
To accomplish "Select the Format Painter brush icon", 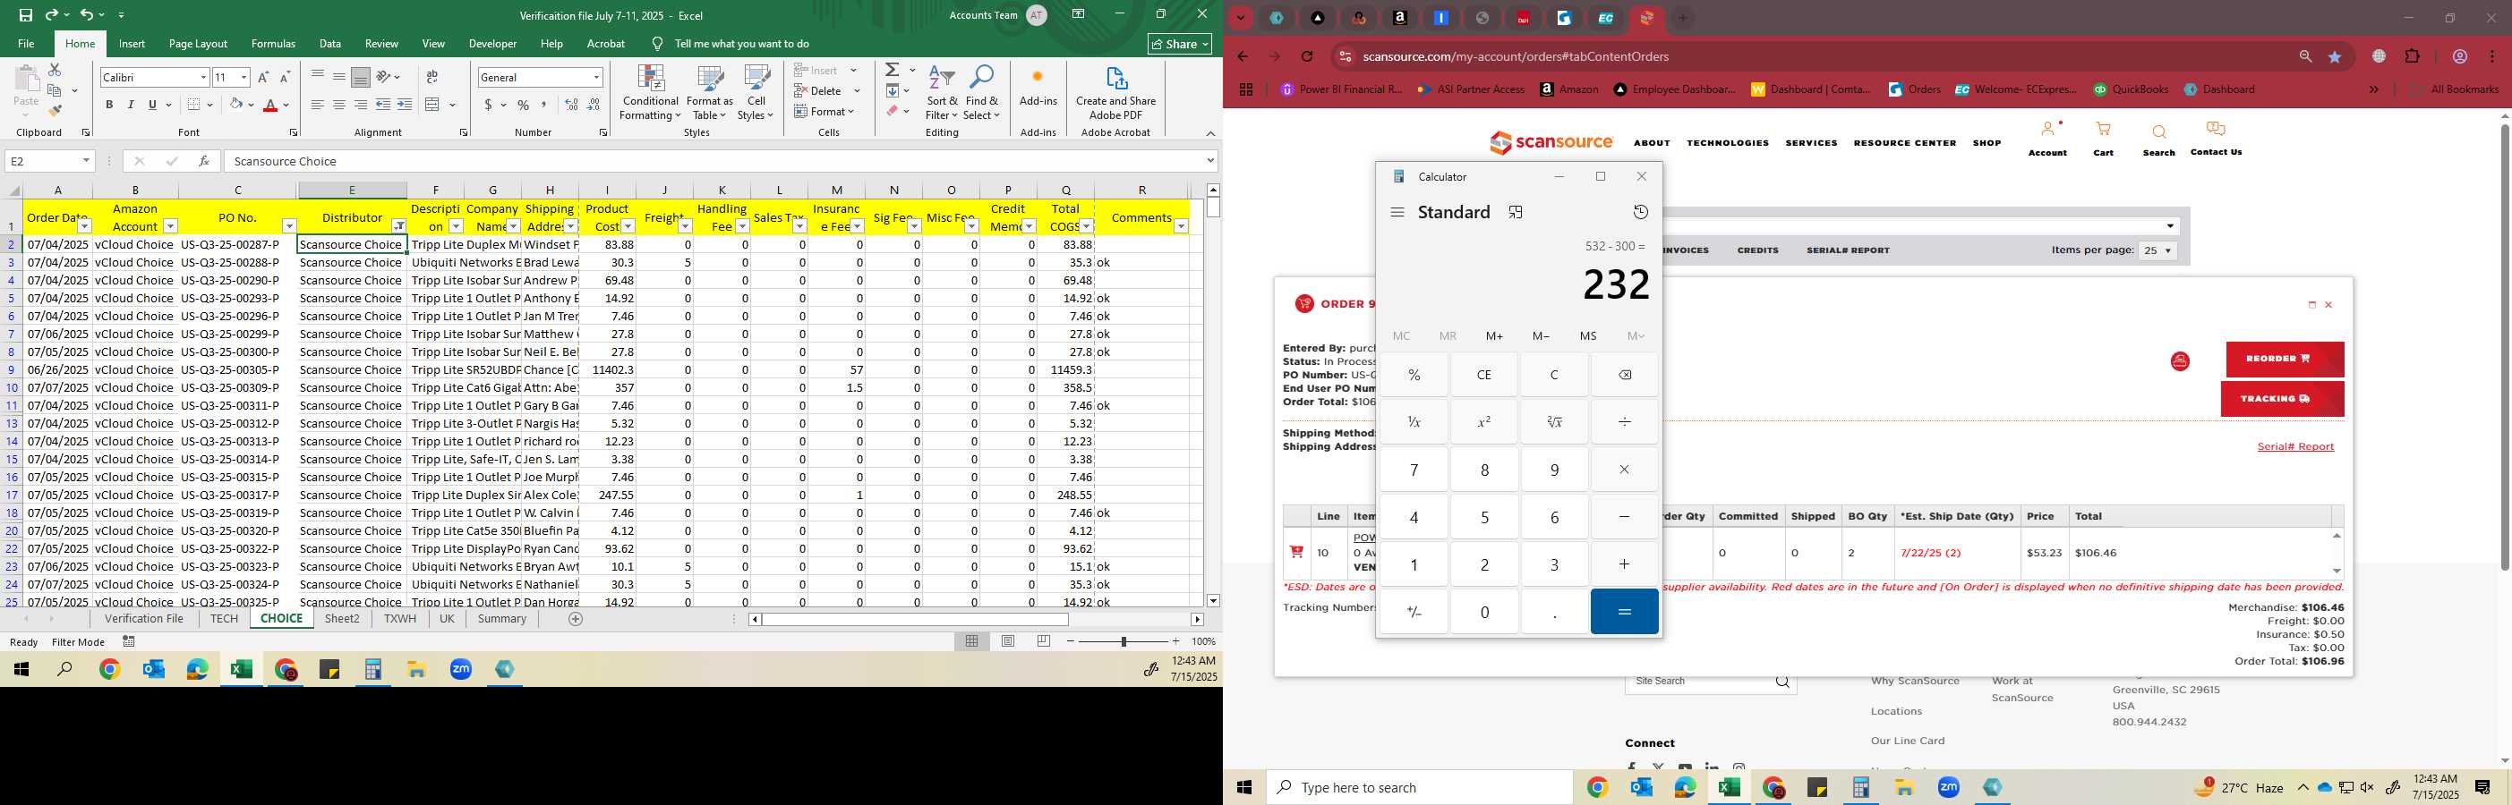I will pyautogui.click(x=55, y=110).
